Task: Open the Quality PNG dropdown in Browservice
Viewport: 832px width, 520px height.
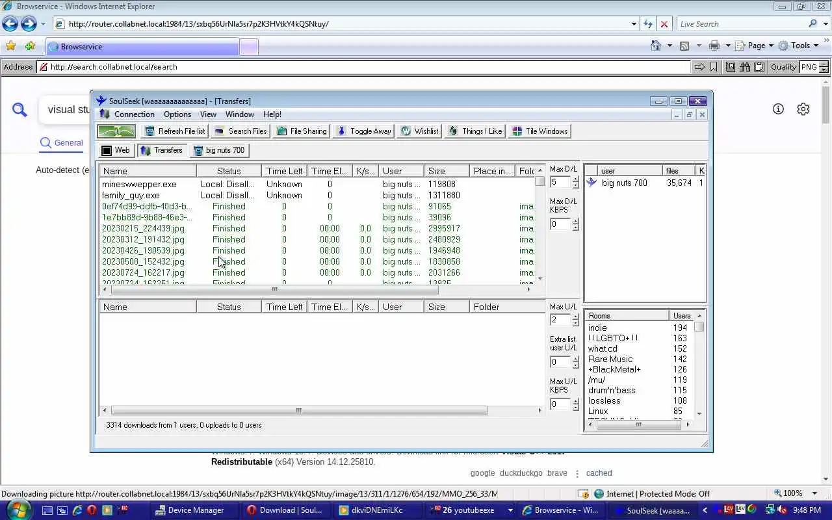Action: [814, 67]
